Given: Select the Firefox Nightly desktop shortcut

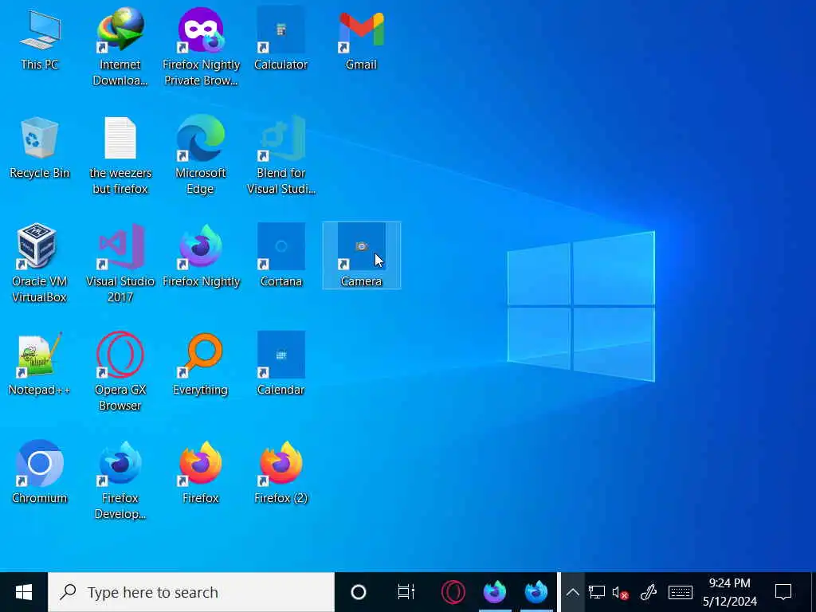Looking at the screenshot, I should coord(201,256).
